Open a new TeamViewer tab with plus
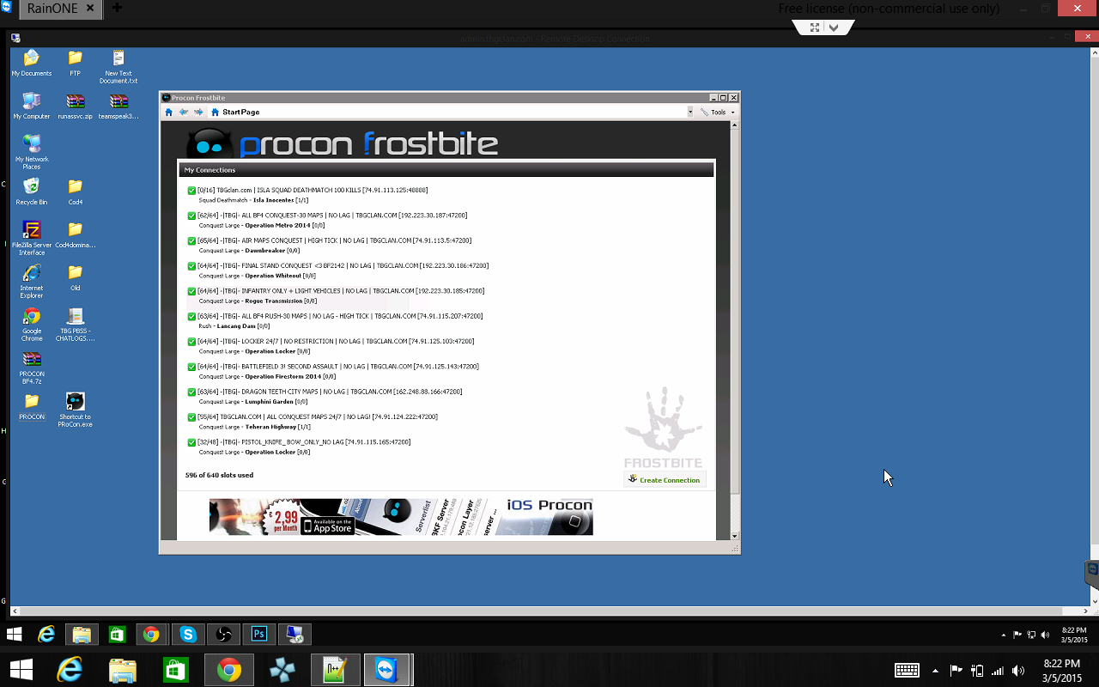1099x687 pixels. pos(117,8)
